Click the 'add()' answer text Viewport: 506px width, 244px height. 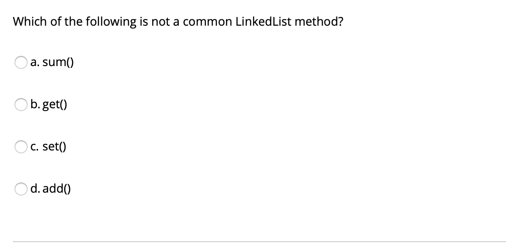[x=56, y=189]
